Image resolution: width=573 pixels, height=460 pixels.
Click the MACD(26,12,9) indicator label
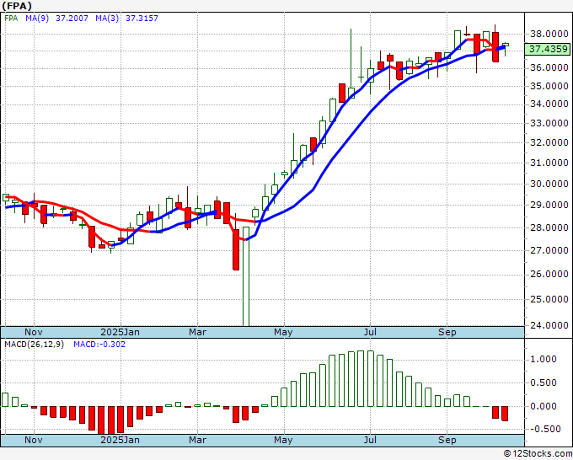point(34,345)
